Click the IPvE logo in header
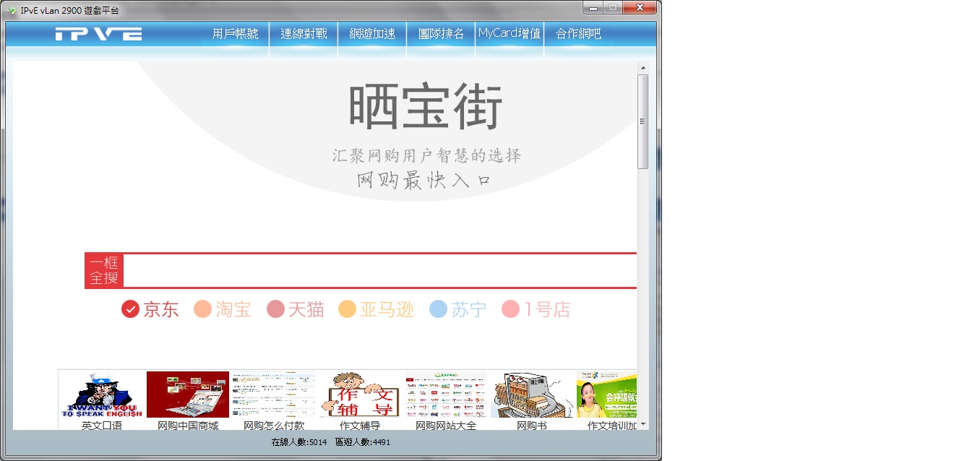Image resolution: width=954 pixels, height=461 pixels. (x=98, y=33)
